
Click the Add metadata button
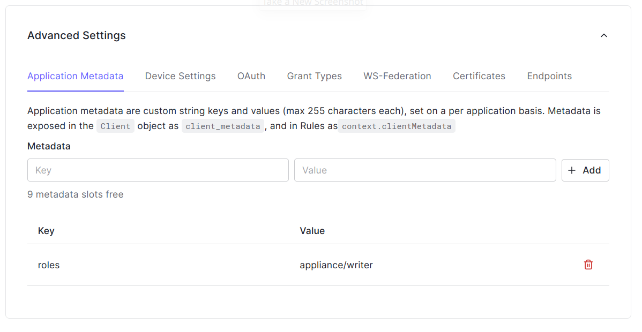point(585,170)
